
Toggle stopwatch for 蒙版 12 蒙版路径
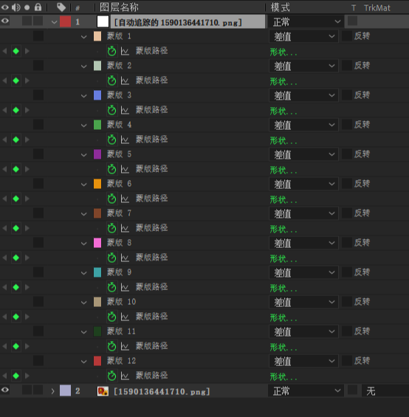coord(111,376)
